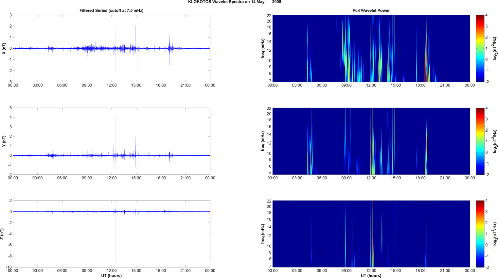The image size is (498, 278).
Task: Select the Pc4 Wavelet Power title
Action: pyautogui.click(x=371, y=10)
